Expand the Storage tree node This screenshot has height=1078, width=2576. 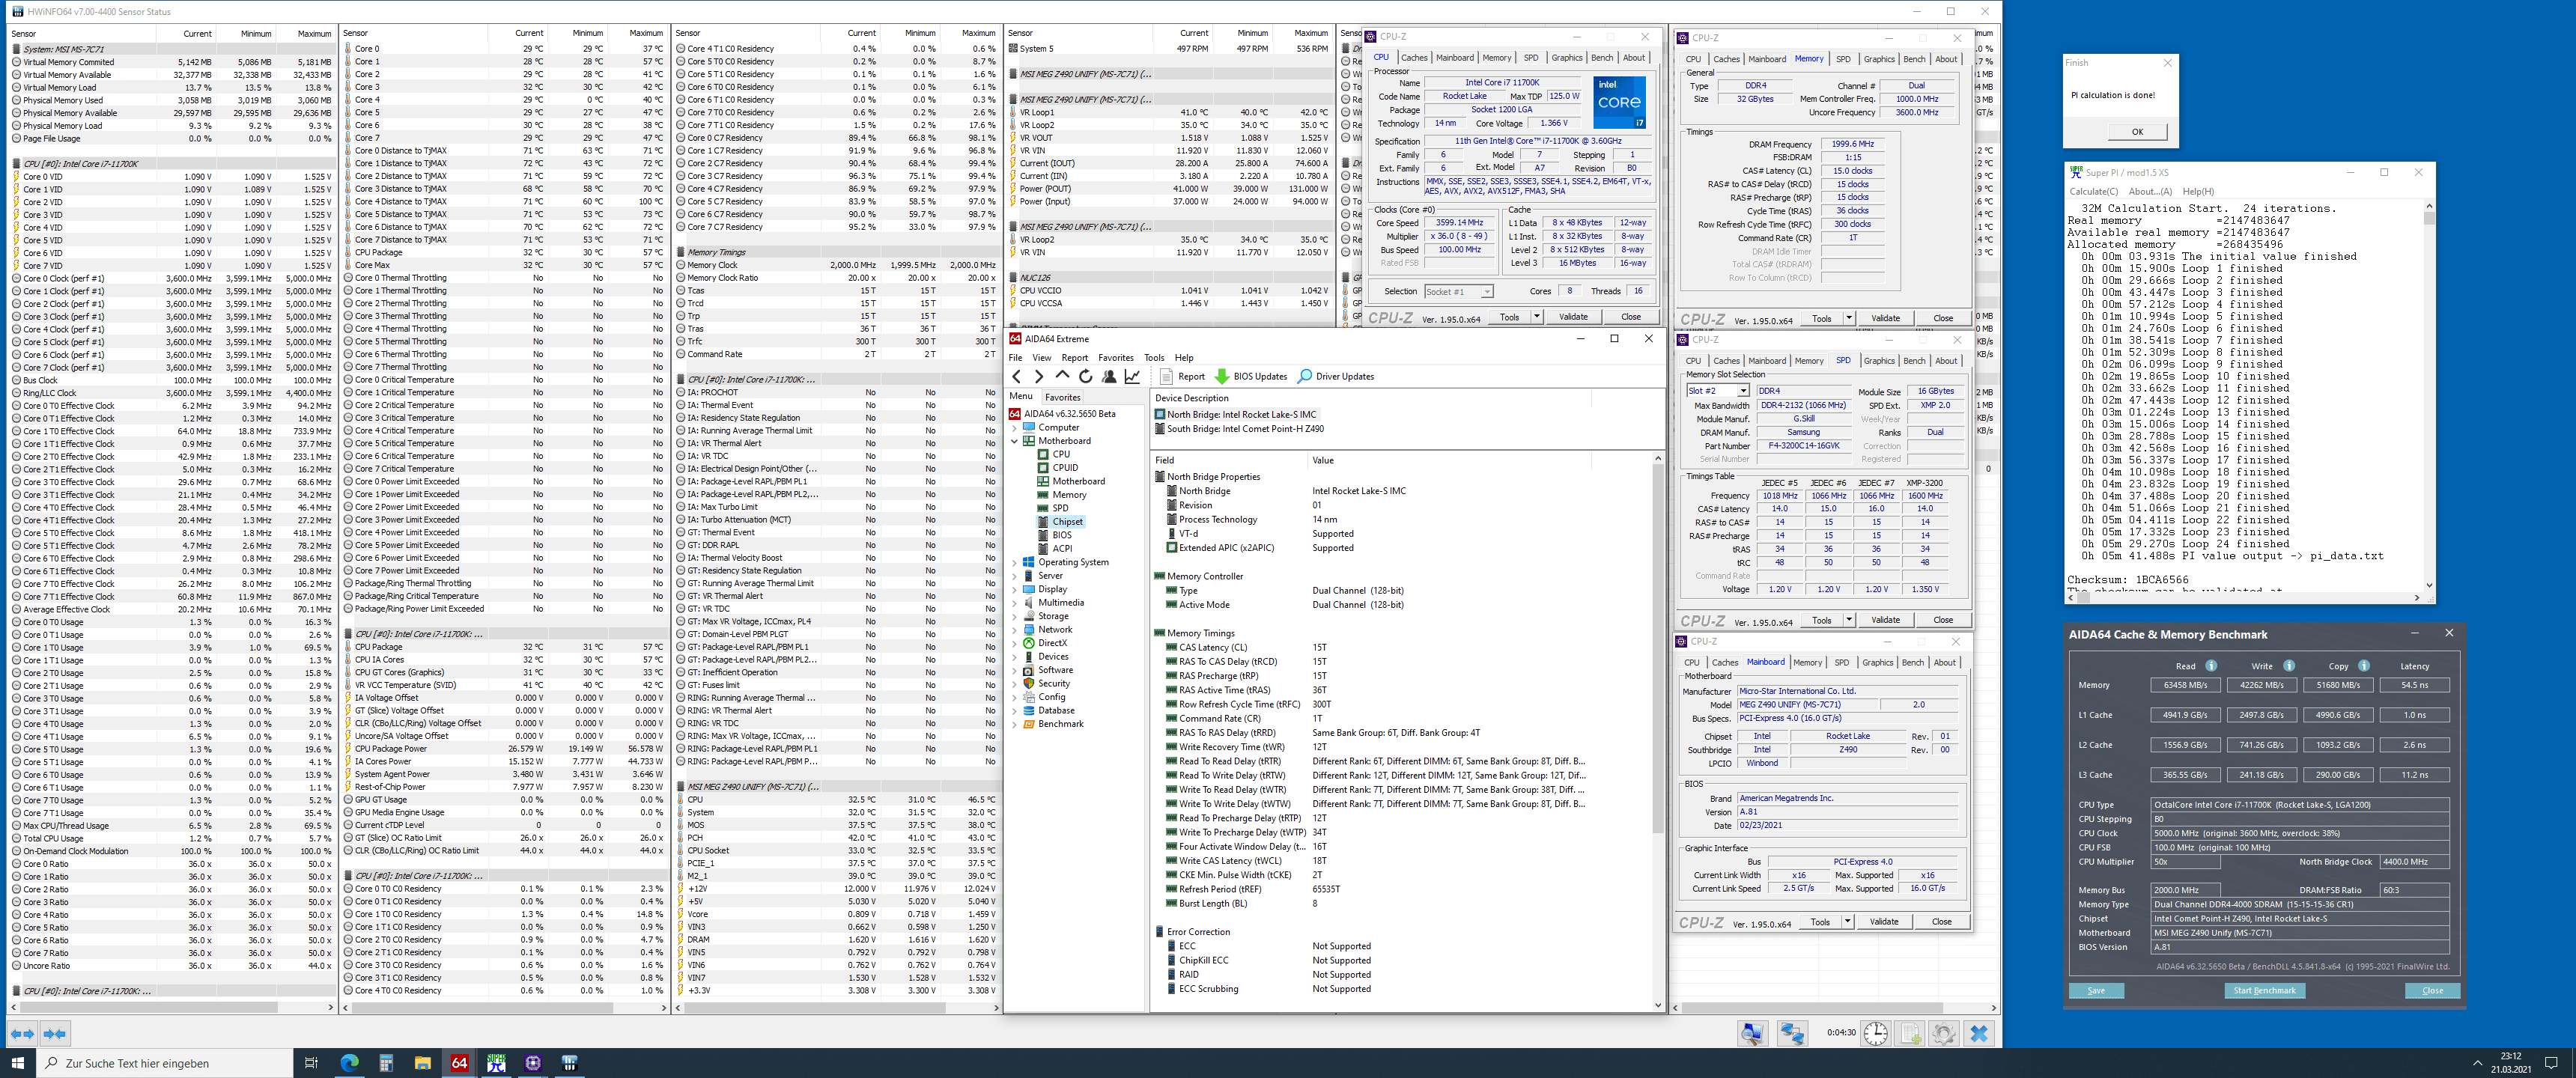click(x=1015, y=617)
